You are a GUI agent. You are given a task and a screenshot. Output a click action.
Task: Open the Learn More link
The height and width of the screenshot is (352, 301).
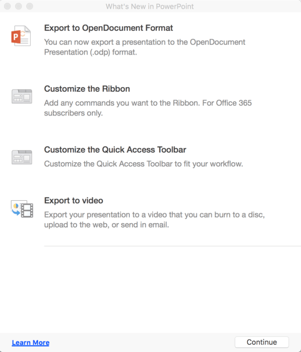(x=31, y=343)
